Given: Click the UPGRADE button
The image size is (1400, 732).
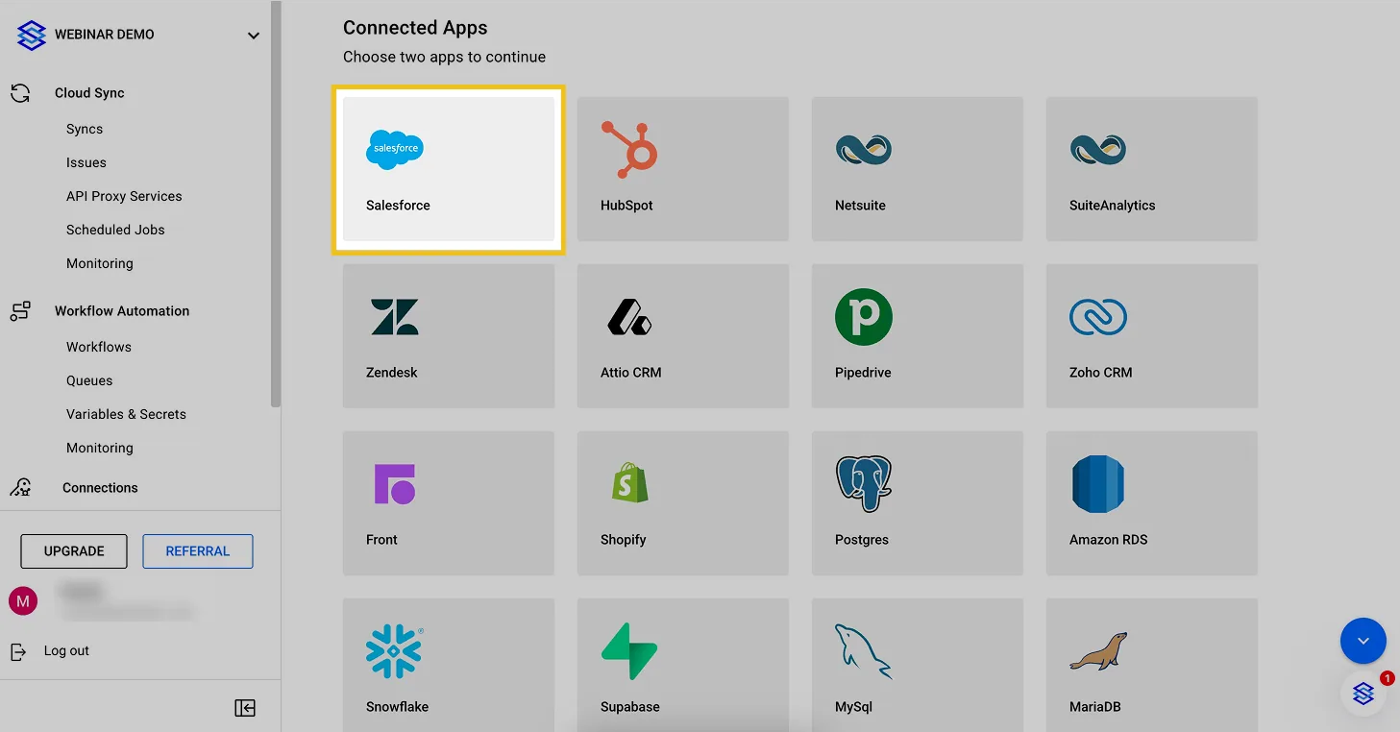Looking at the screenshot, I should (74, 551).
